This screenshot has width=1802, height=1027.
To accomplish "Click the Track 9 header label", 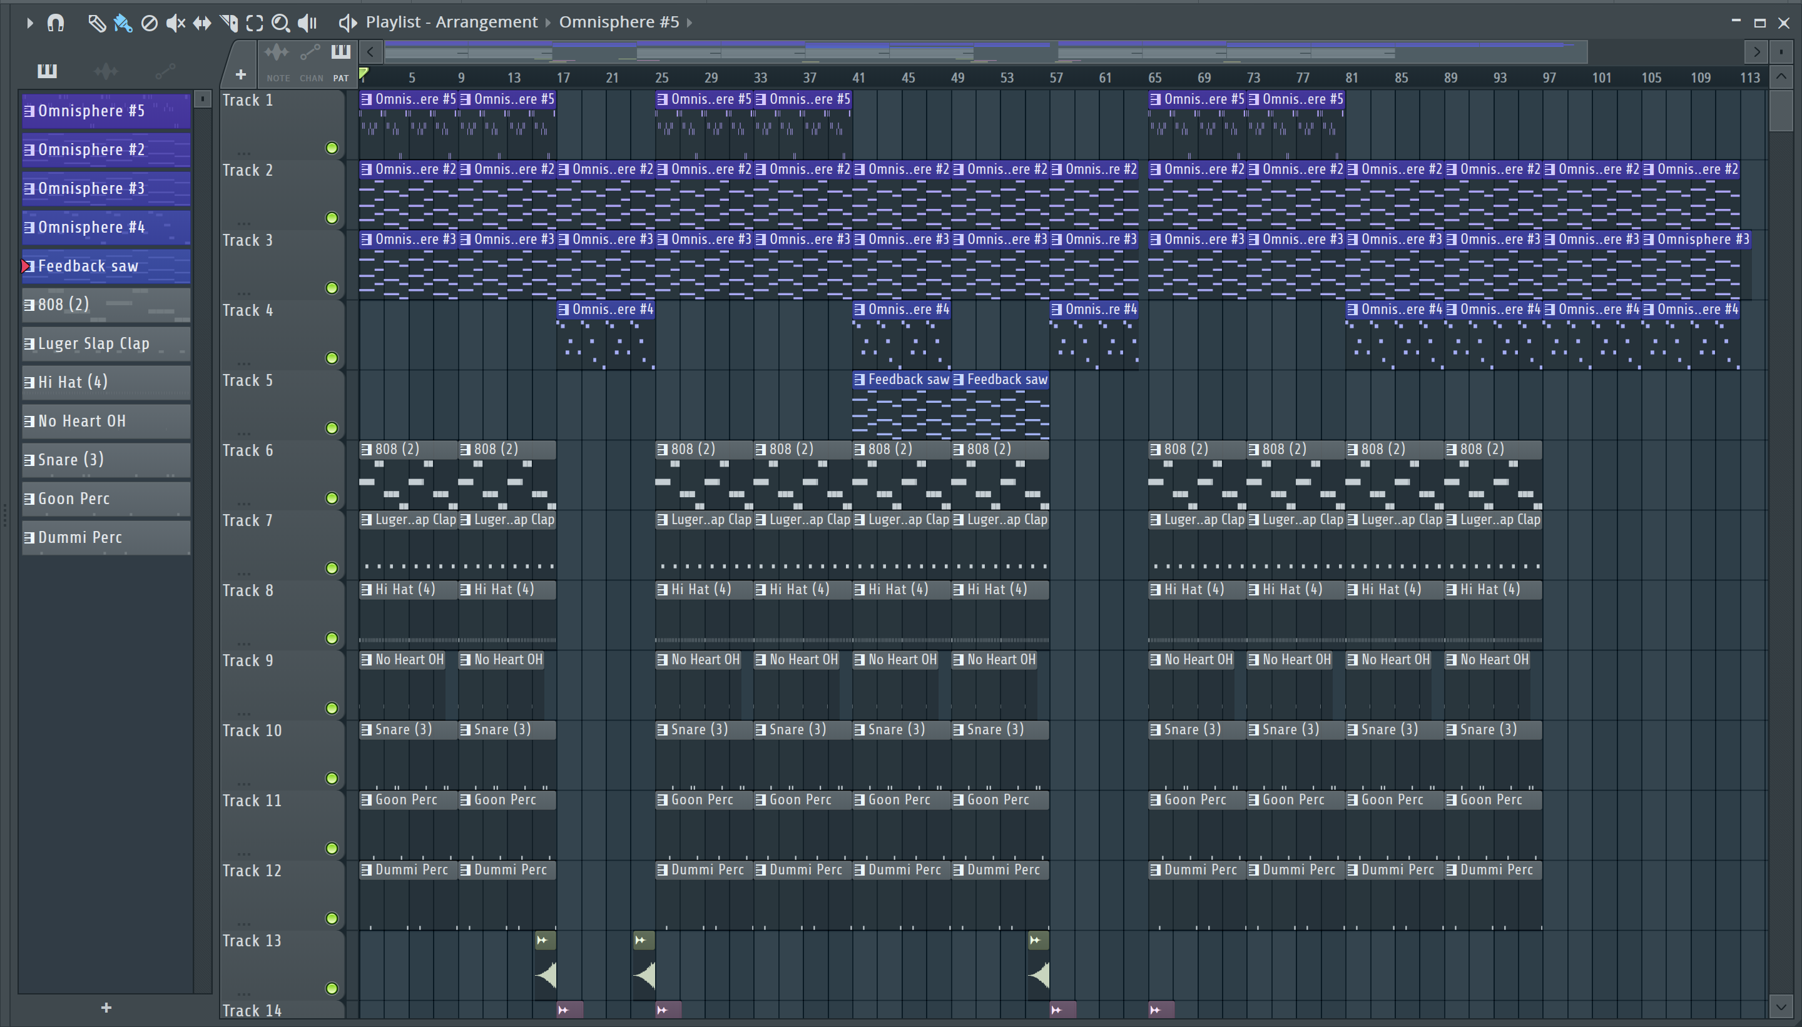I will [248, 661].
